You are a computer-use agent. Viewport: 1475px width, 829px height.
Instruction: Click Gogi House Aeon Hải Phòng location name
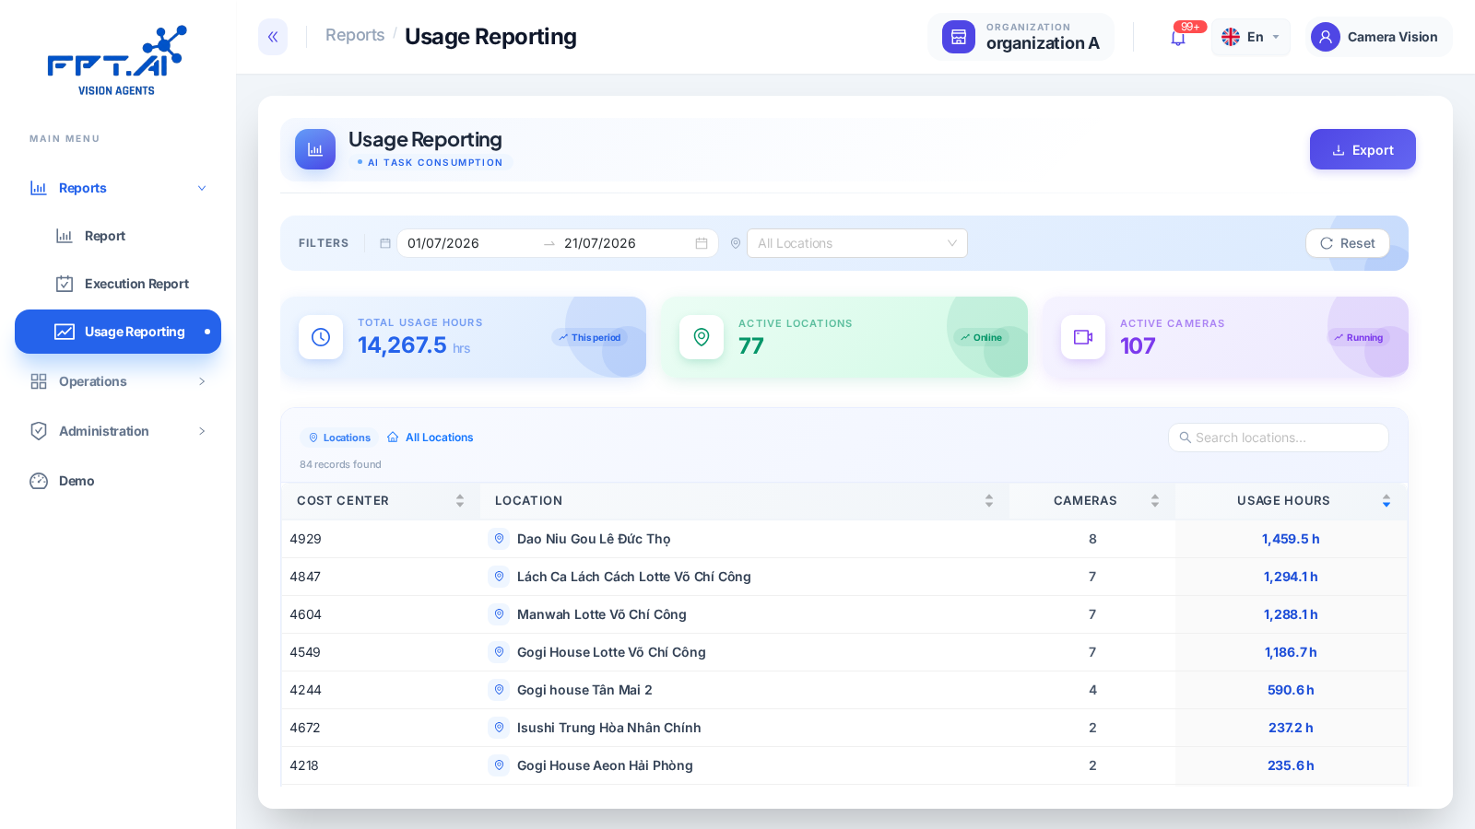pos(605,765)
